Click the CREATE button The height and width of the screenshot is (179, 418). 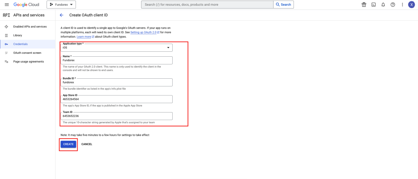68,144
